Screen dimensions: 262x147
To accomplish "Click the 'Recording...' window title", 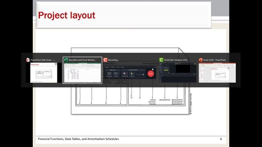I will 113,60.
